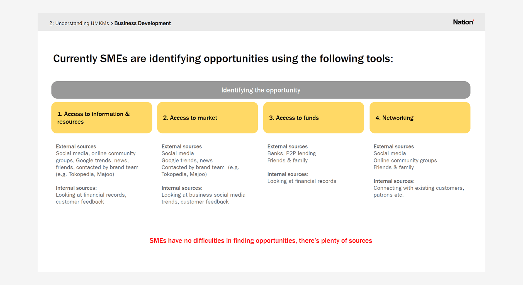Select the 'trends, customer feedback' line
This screenshot has height=285, width=523.
pos(195,202)
